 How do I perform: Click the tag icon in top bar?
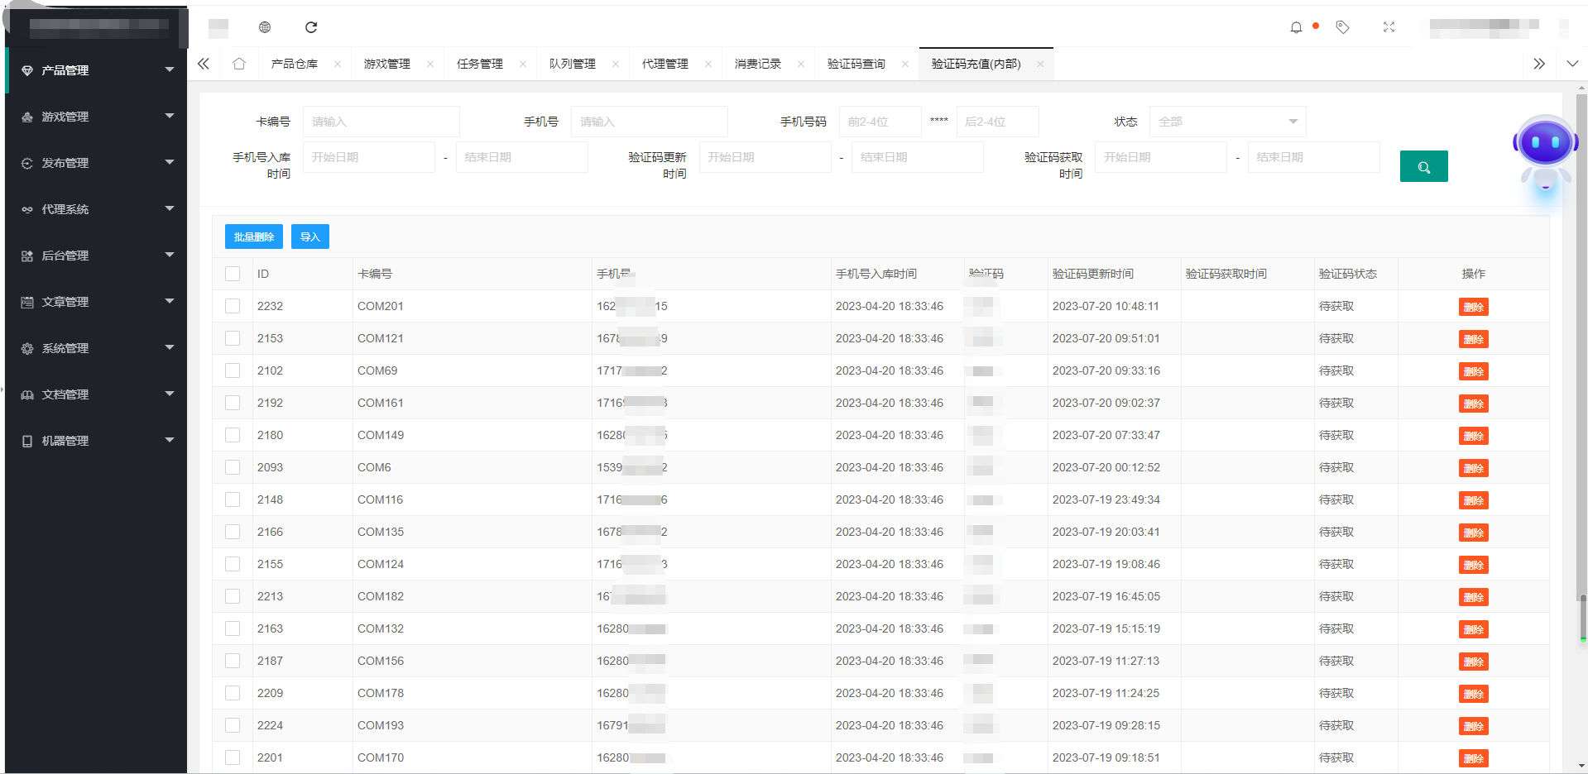(x=1342, y=27)
